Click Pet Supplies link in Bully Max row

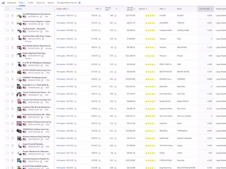[61, 86]
